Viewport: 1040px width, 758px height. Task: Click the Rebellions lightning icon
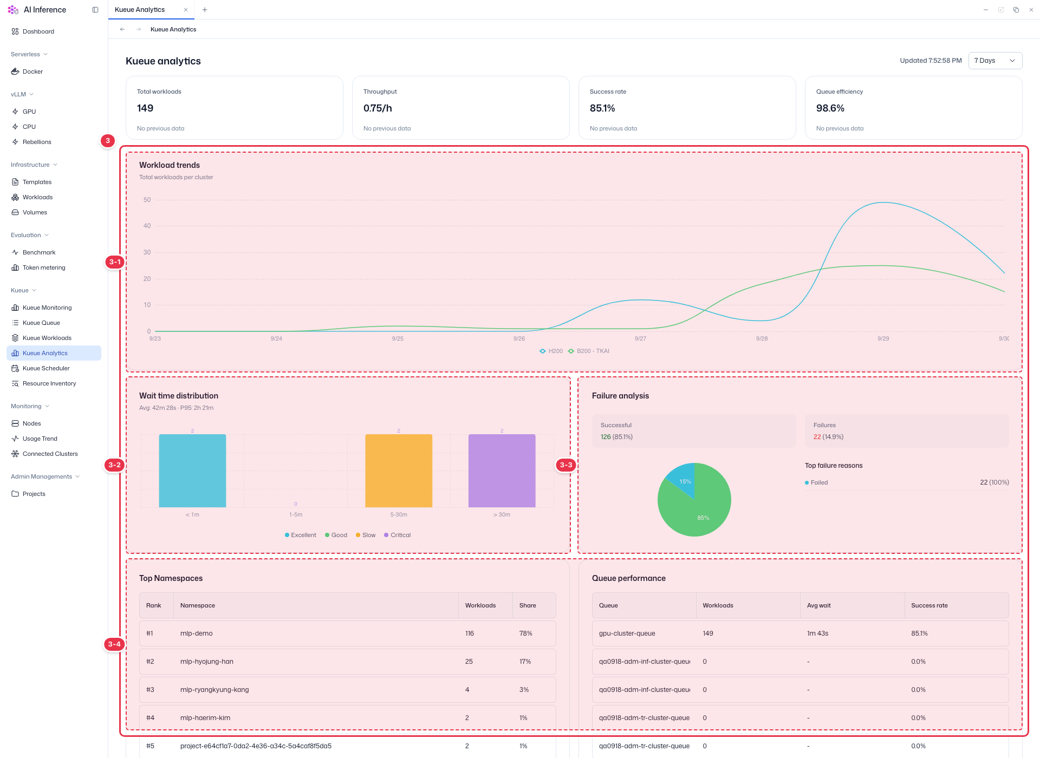pyautogui.click(x=15, y=142)
